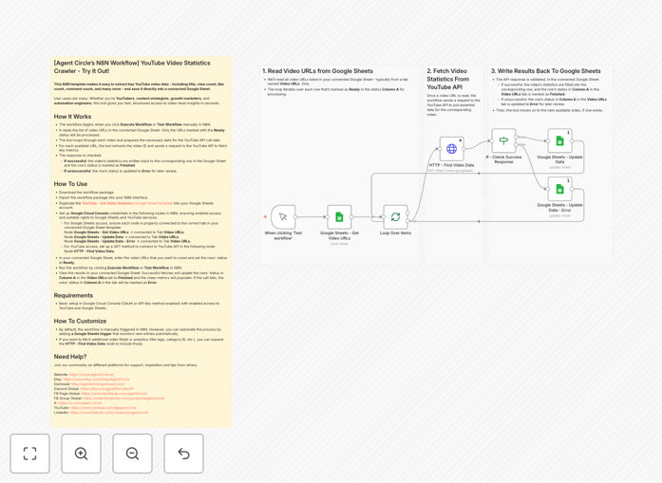Viewport: 662px width, 483px height.
Task: Select the Google Sheets Get Video URLs node
Action: [339, 216]
